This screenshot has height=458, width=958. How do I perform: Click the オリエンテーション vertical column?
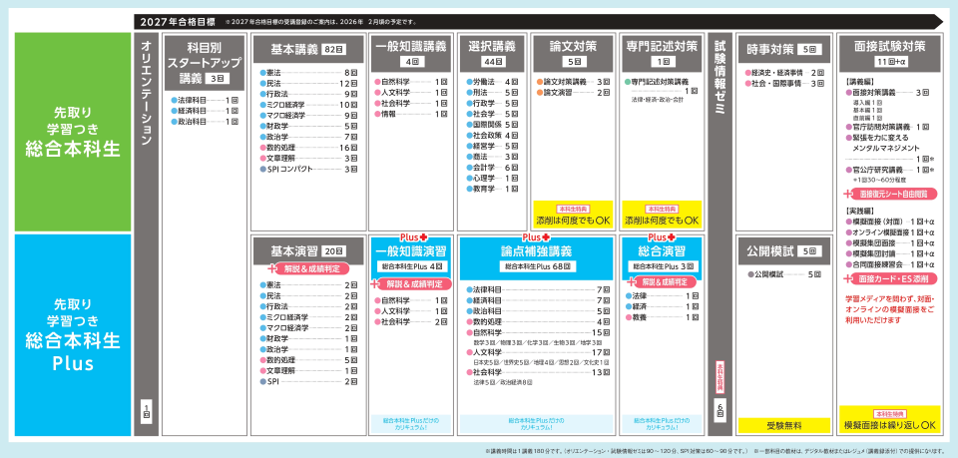pos(147,229)
